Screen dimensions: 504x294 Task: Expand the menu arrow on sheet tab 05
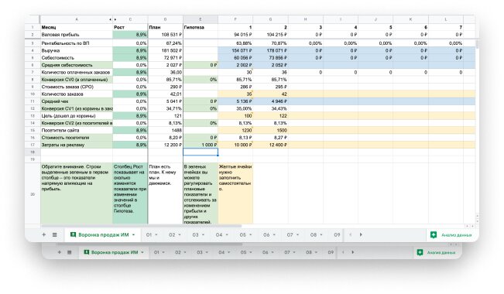pos(250,235)
